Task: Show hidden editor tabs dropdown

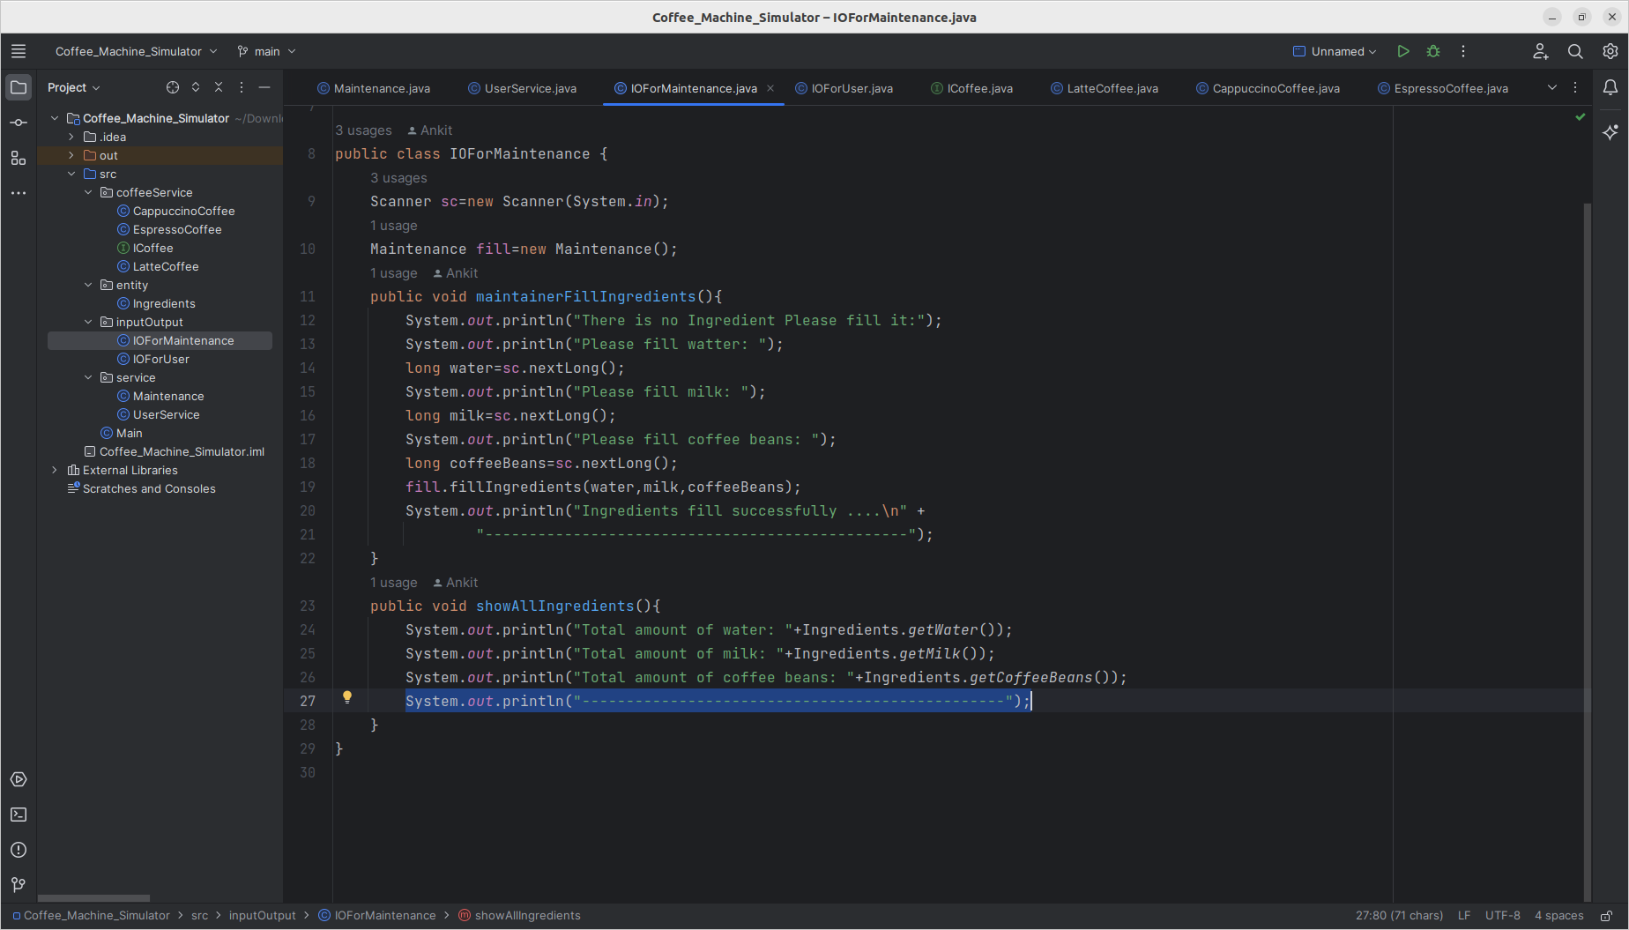Action: pyautogui.click(x=1552, y=87)
